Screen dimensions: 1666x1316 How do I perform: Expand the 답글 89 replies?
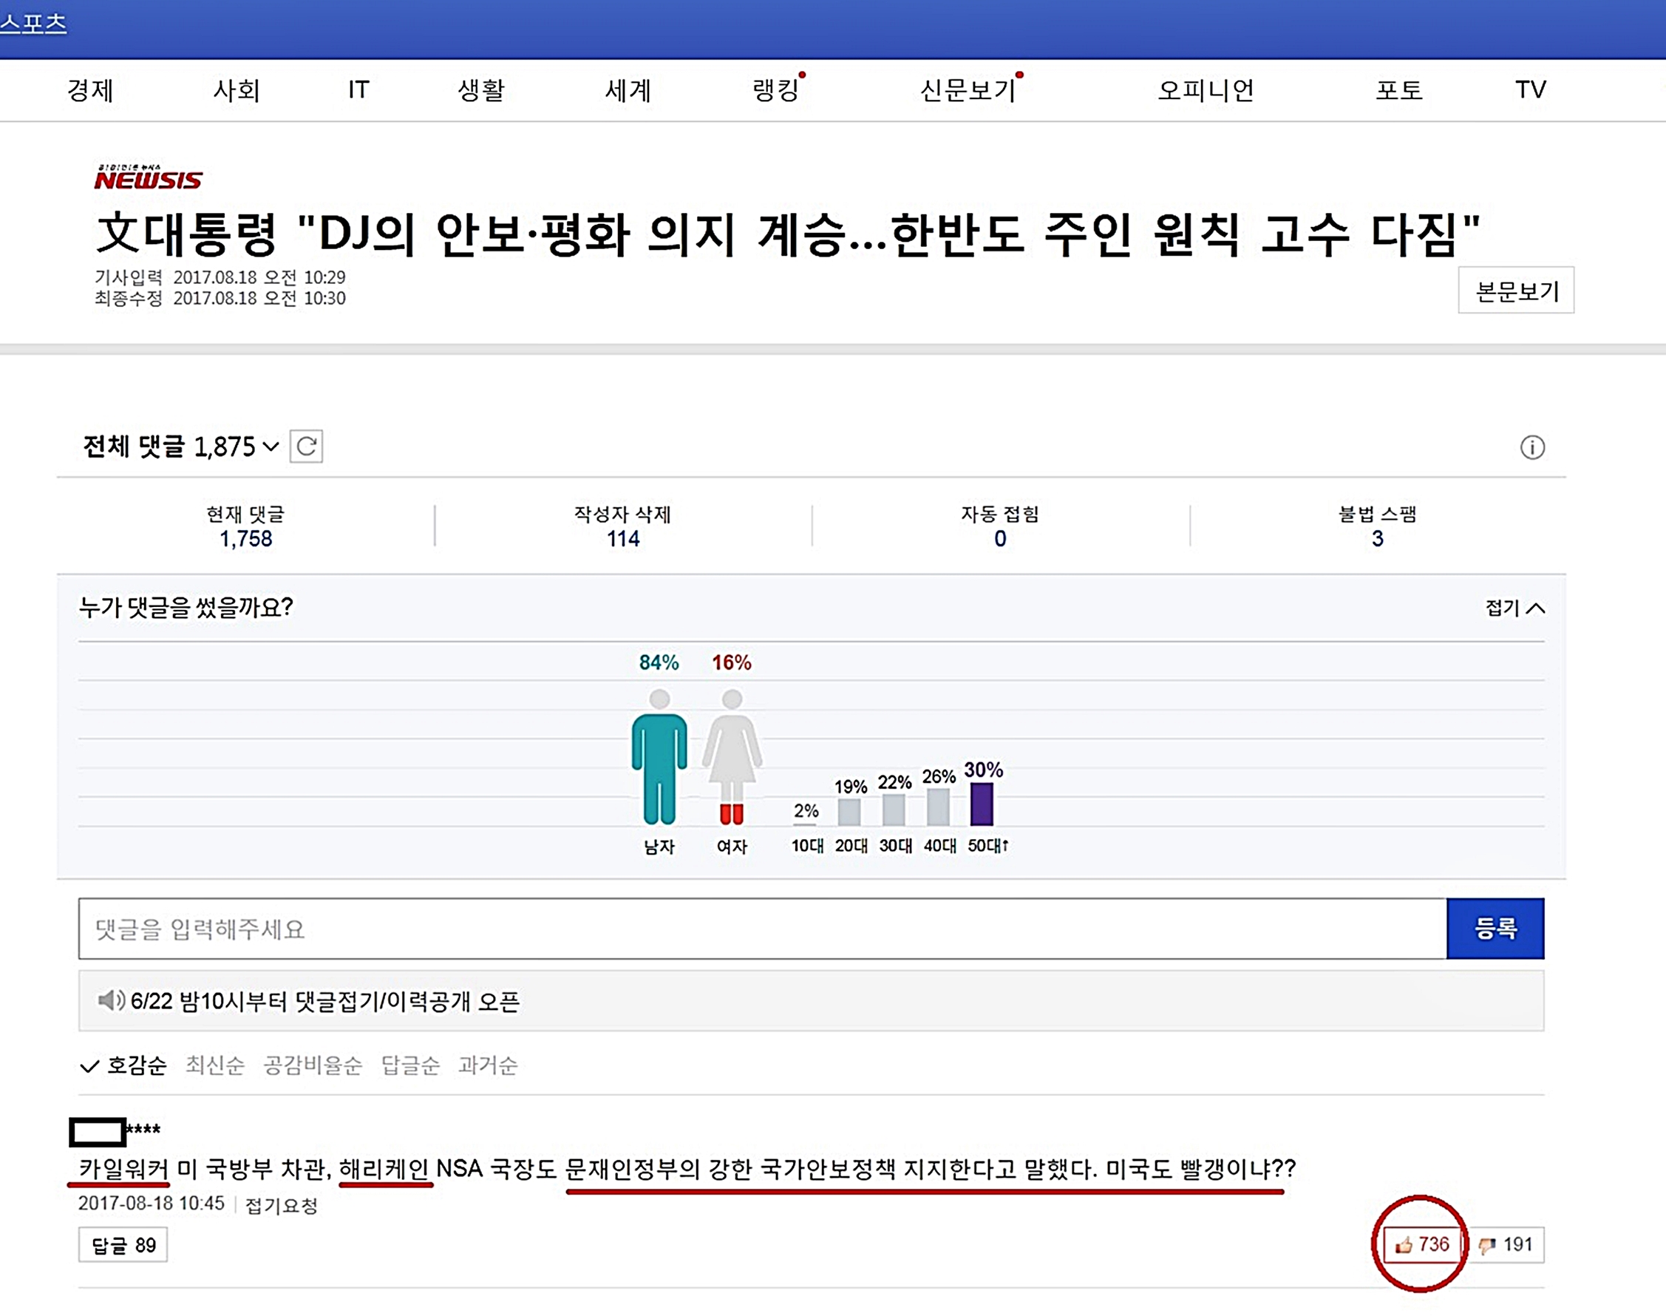click(x=123, y=1245)
